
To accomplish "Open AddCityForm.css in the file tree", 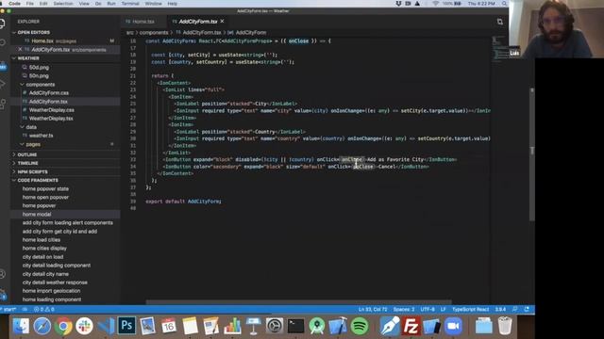I will pos(48,93).
